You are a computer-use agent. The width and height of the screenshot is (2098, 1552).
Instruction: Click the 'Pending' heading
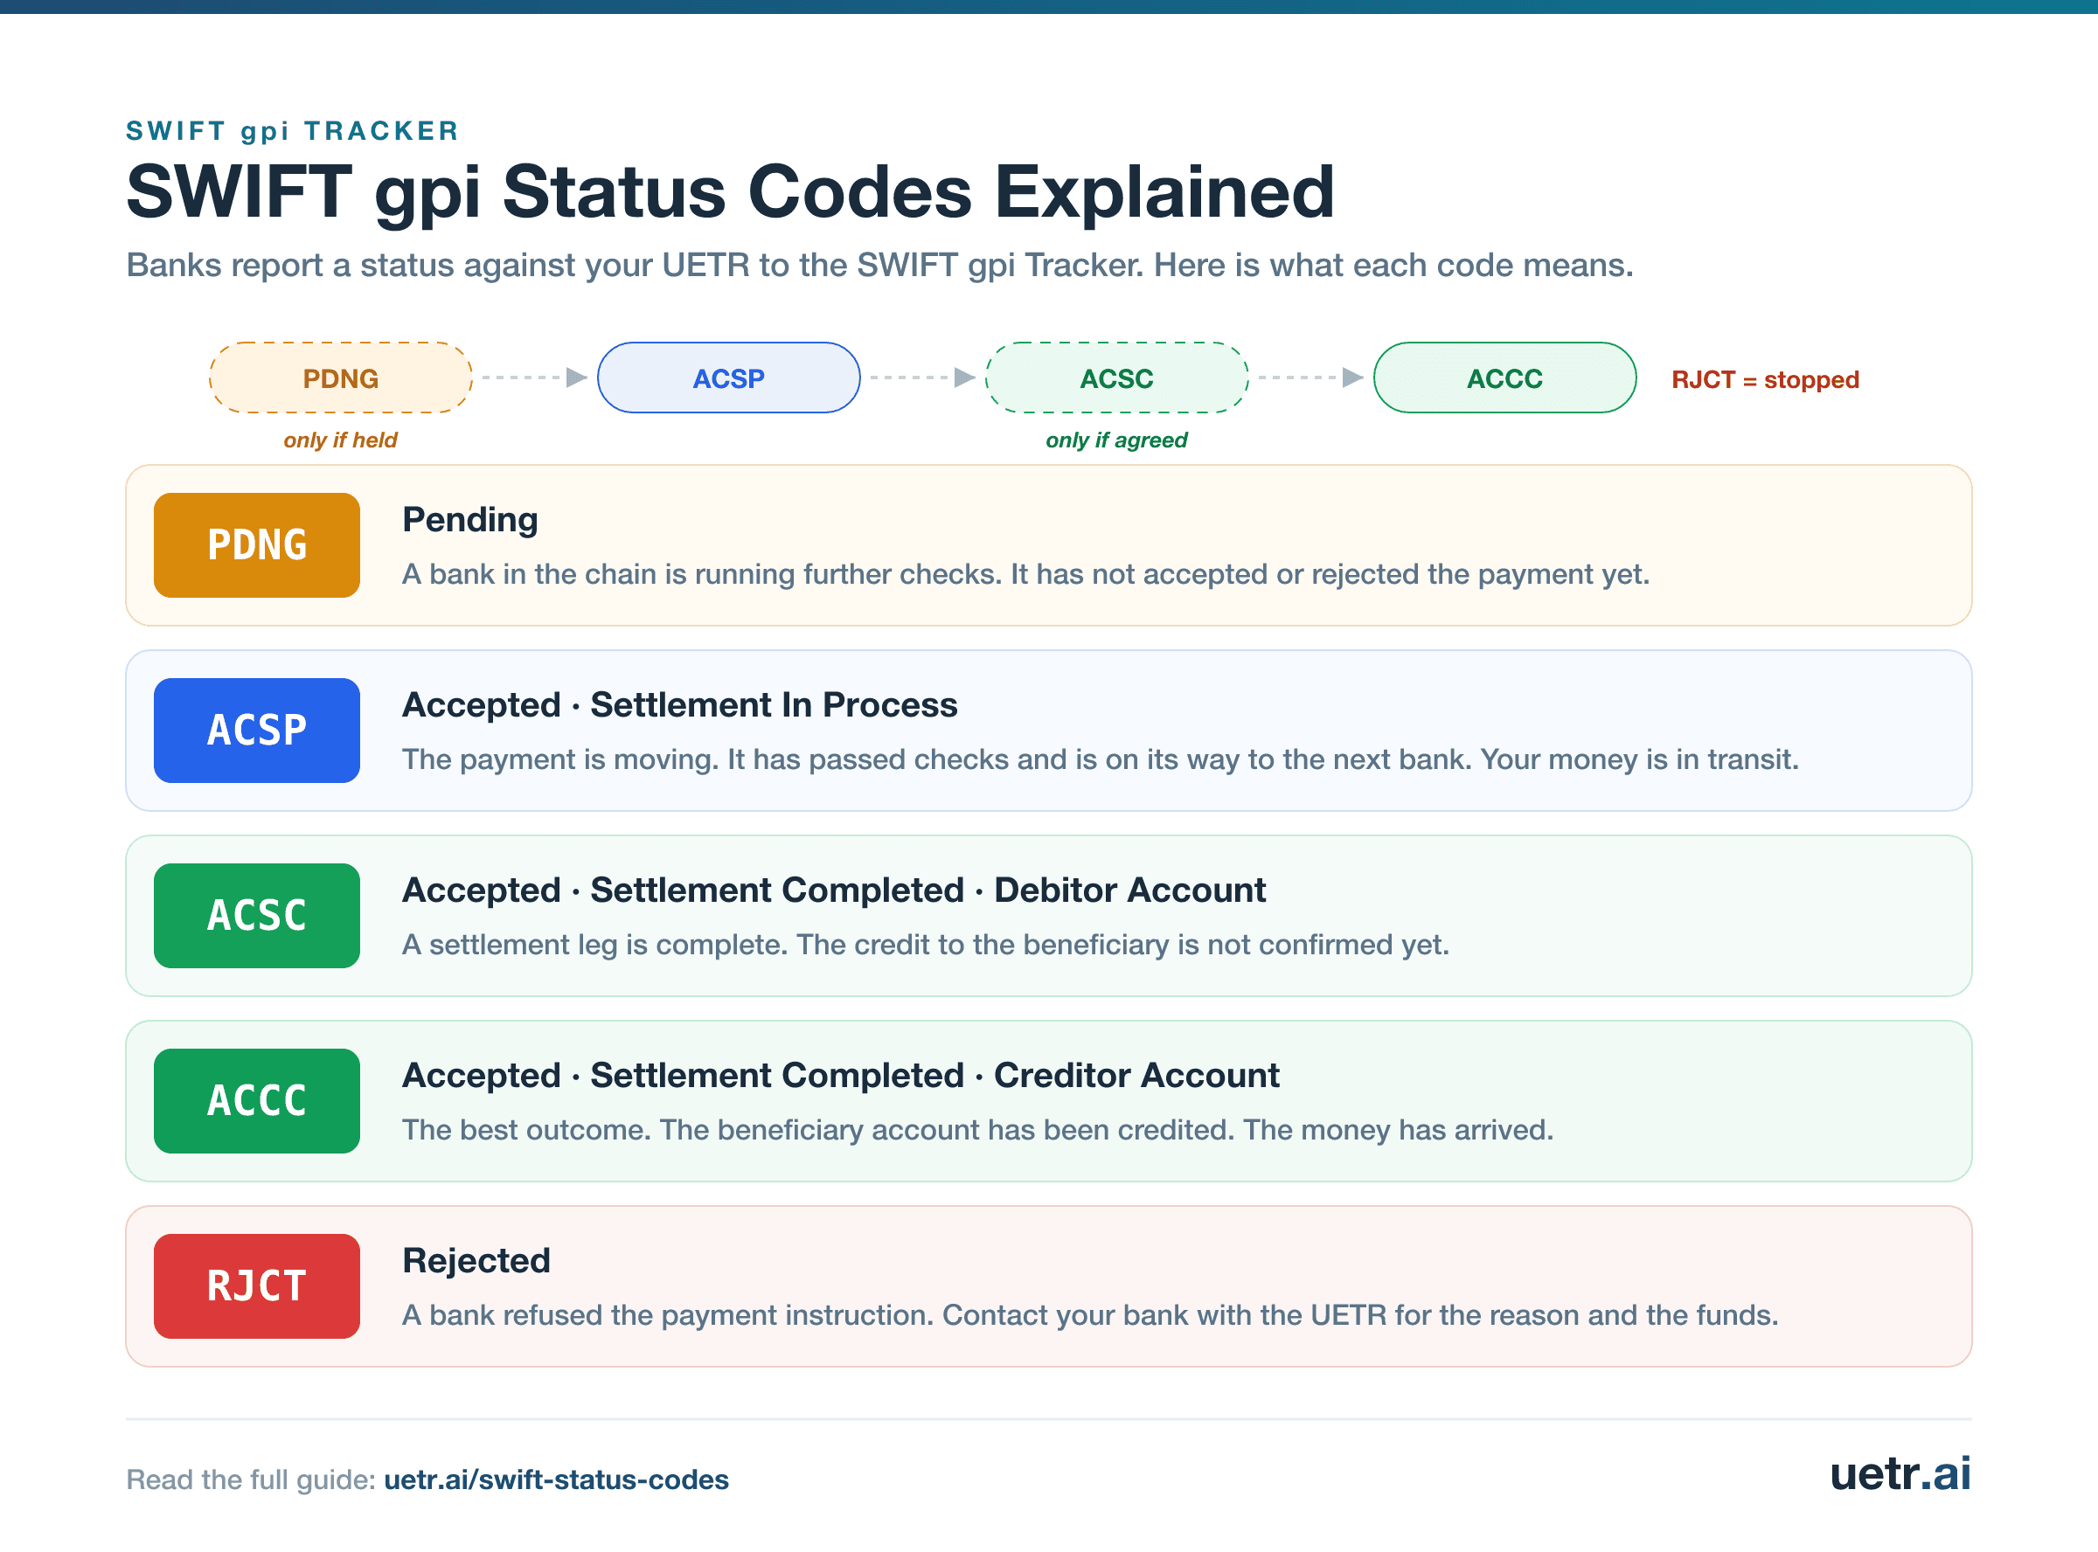pos(469,520)
